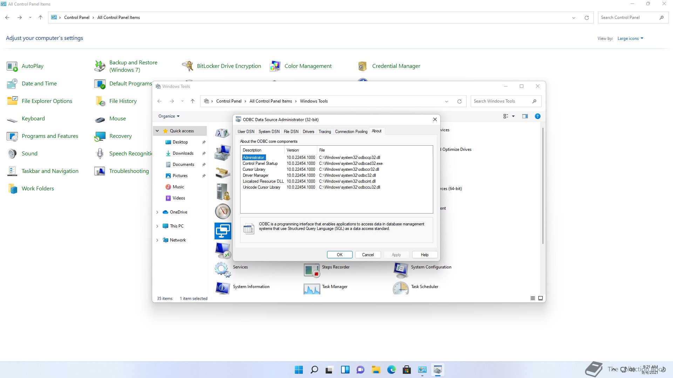Click the help icon in Windows Tools
Screen dimensions: 673x378
click(537, 116)
